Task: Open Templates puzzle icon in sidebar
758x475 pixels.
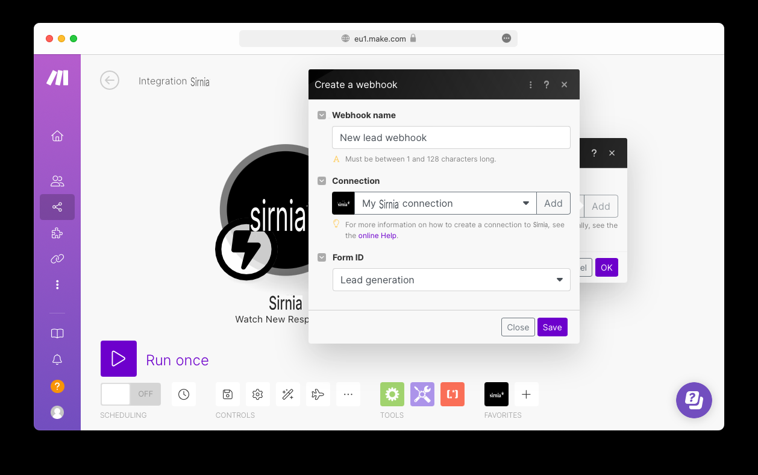Action: point(57,233)
